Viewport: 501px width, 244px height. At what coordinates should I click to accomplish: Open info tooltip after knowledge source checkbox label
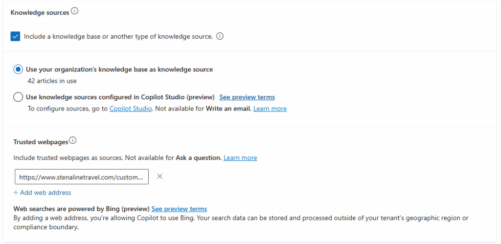[x=220, y=36]
